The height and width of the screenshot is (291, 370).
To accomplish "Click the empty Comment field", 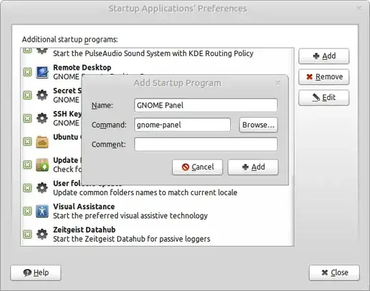I will [206, 144].
